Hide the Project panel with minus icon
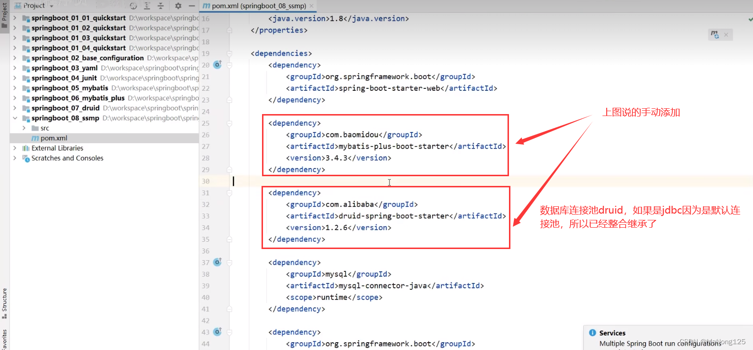This screenshot has width=753, height=350. pyautogui.click(x=191, y=6)
